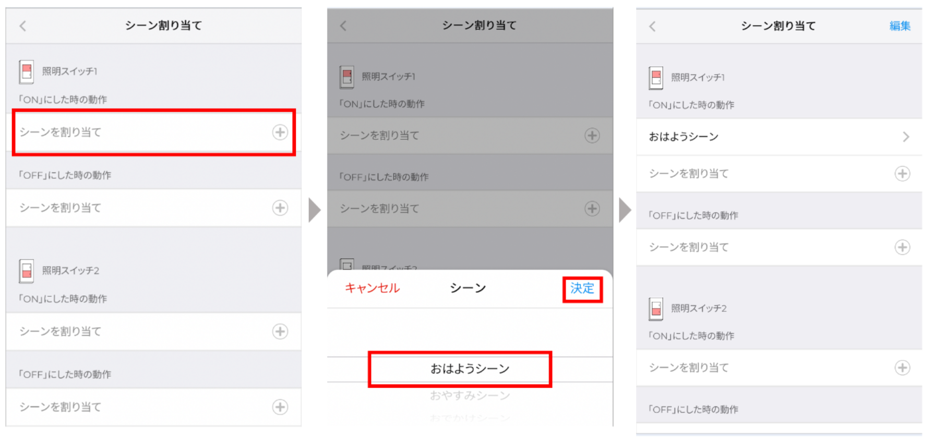The width and height of the screenshot is (934, 443).
Task: Tap the red-outlined plus icon under Switch 1 ON
Action: pos(280,133)
